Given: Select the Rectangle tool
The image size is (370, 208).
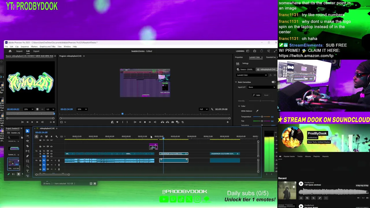Looking at the screenshot, I should (x=27, y=161).
